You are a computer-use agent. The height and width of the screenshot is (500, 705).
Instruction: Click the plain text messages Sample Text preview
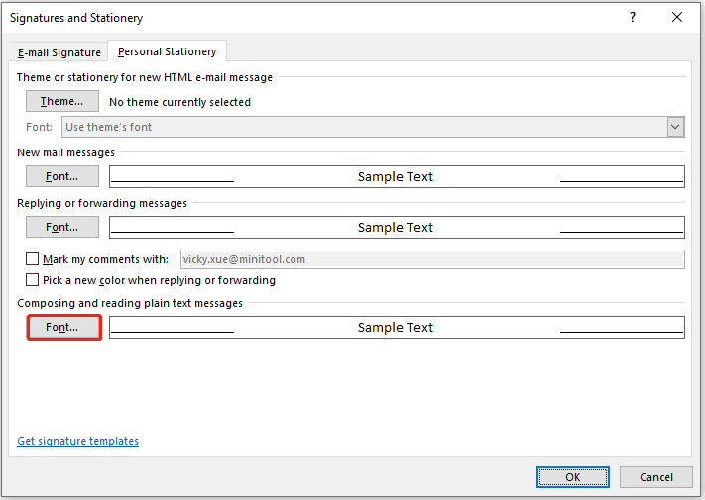(x=396, y=327)
